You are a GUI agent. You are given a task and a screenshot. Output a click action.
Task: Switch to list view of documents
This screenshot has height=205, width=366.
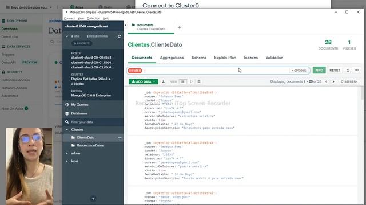[x=183, y=81]
